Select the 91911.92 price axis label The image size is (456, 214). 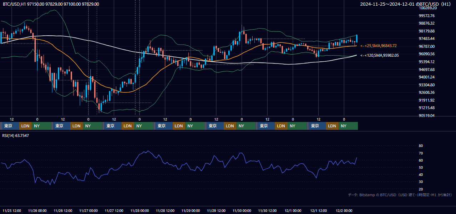pos(426,100)
